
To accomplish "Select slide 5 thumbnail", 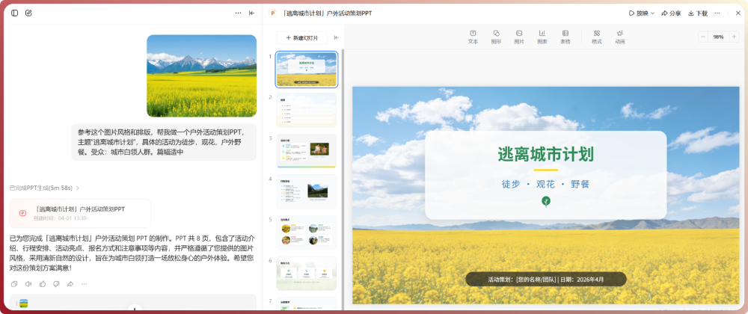I will click(x=306, y=232).
